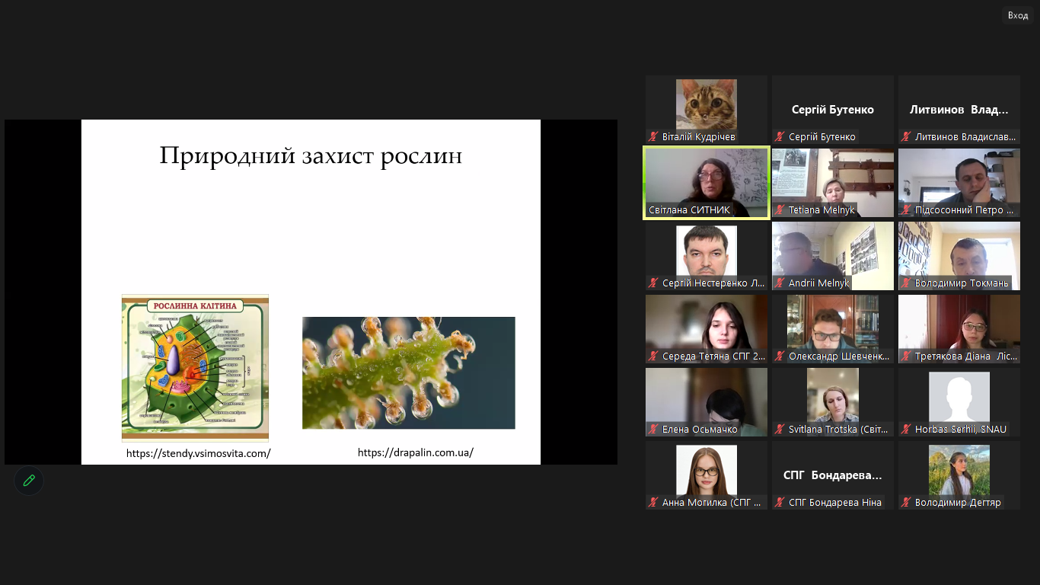Select Третякова Діана video tile
The width and height of the screenshot is (1040, 585).
959,324
